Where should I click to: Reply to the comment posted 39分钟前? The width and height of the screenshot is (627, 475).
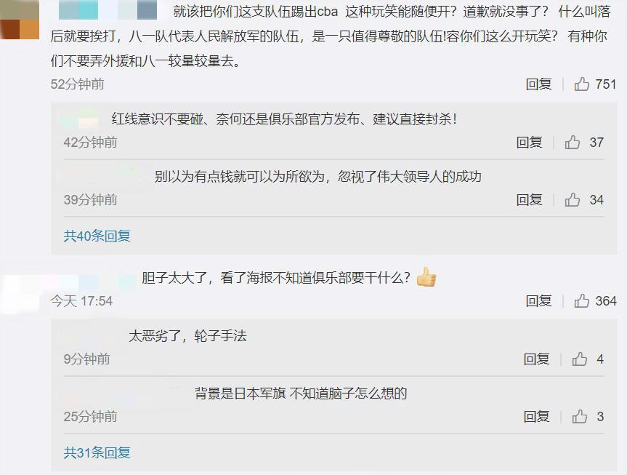(529, 199)
